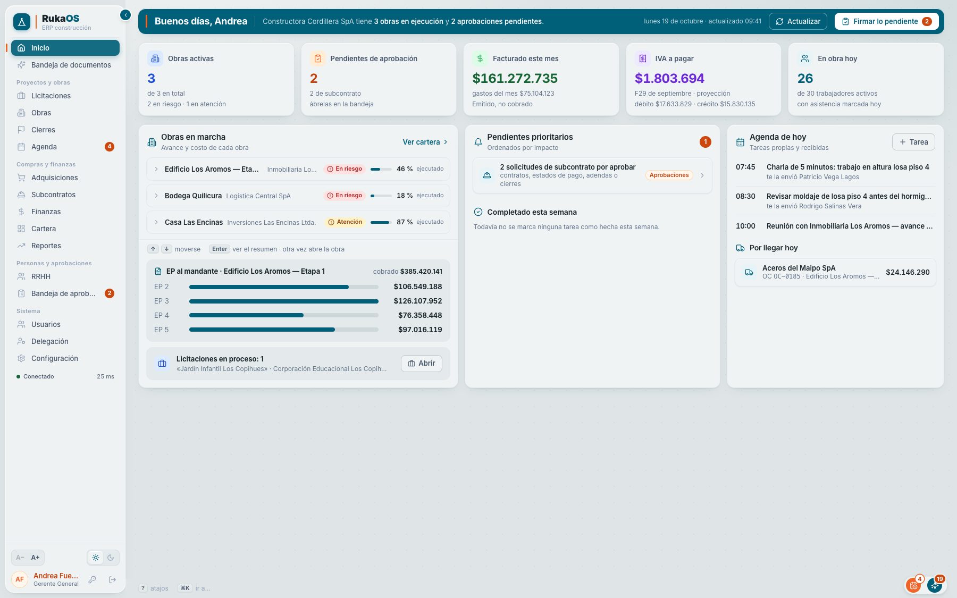Decrease the font size with A−
This screenshot has width=957, height=598.
coord(20,558)
